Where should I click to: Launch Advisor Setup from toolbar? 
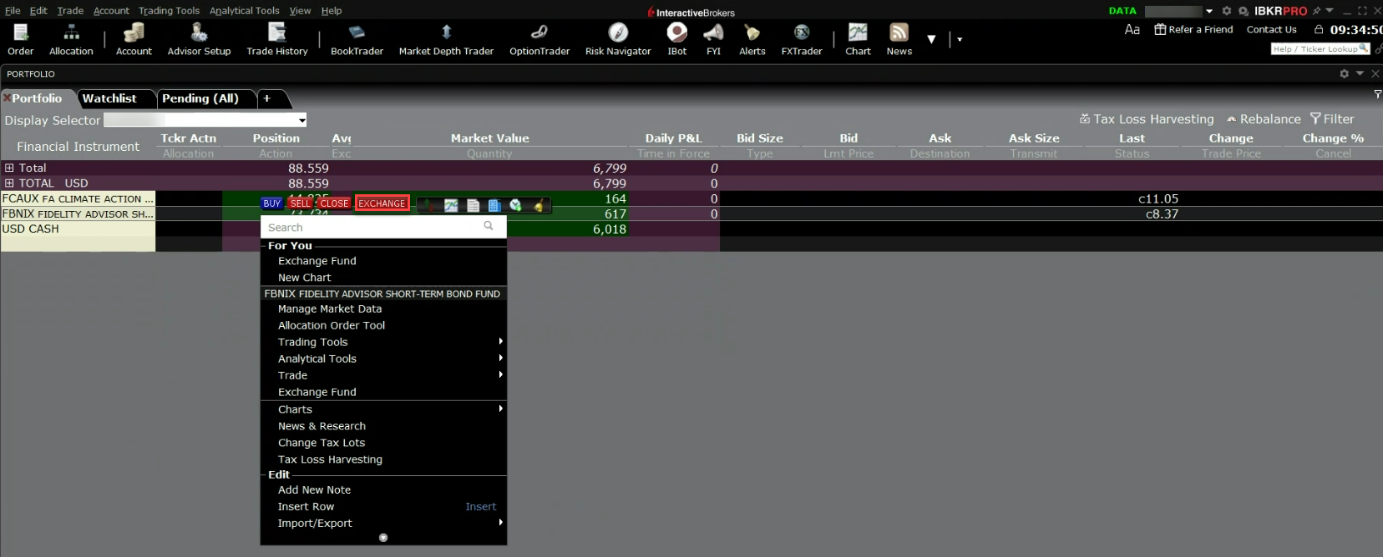click(x=199, y=39)
